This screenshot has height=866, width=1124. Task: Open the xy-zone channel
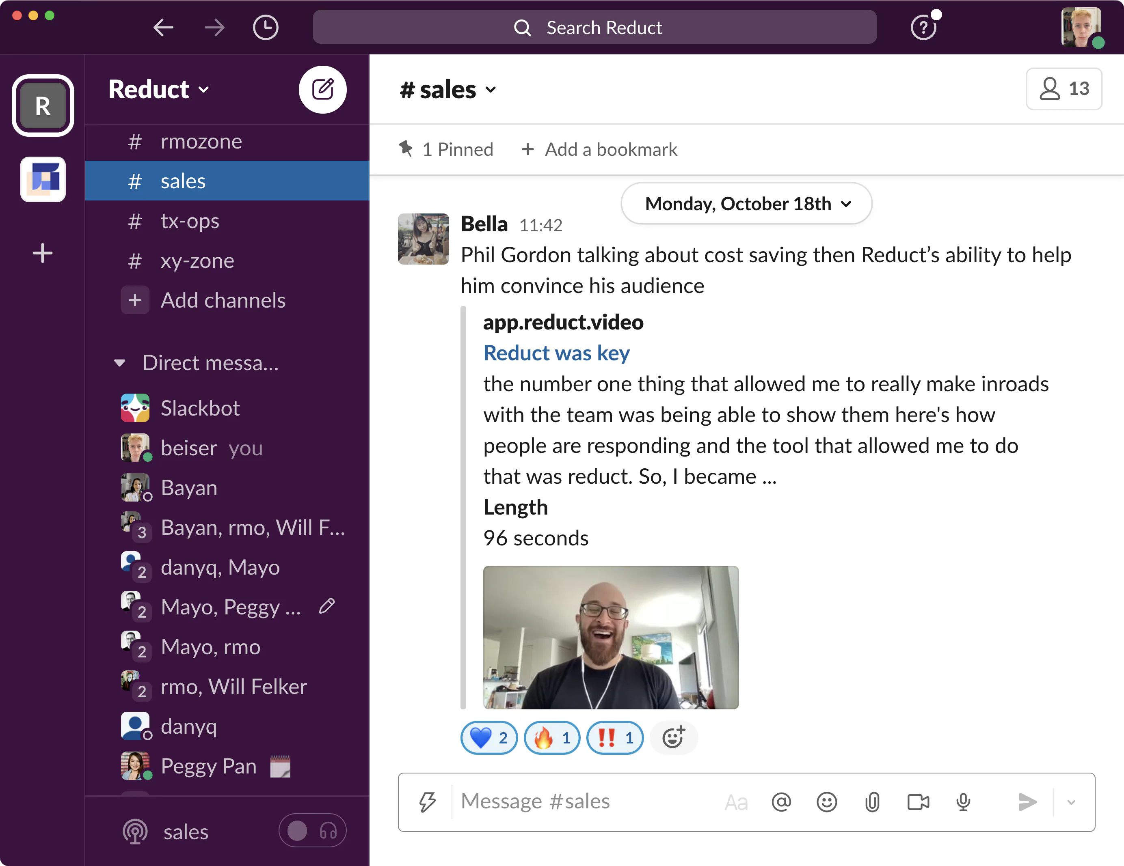tap(227, 260)
